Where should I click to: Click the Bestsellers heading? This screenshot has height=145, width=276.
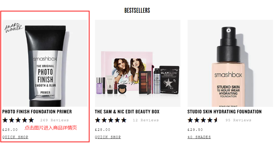tap(137, 10)
